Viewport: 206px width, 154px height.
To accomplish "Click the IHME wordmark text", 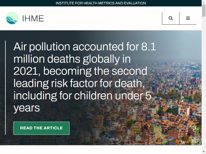I will [33, 18].
